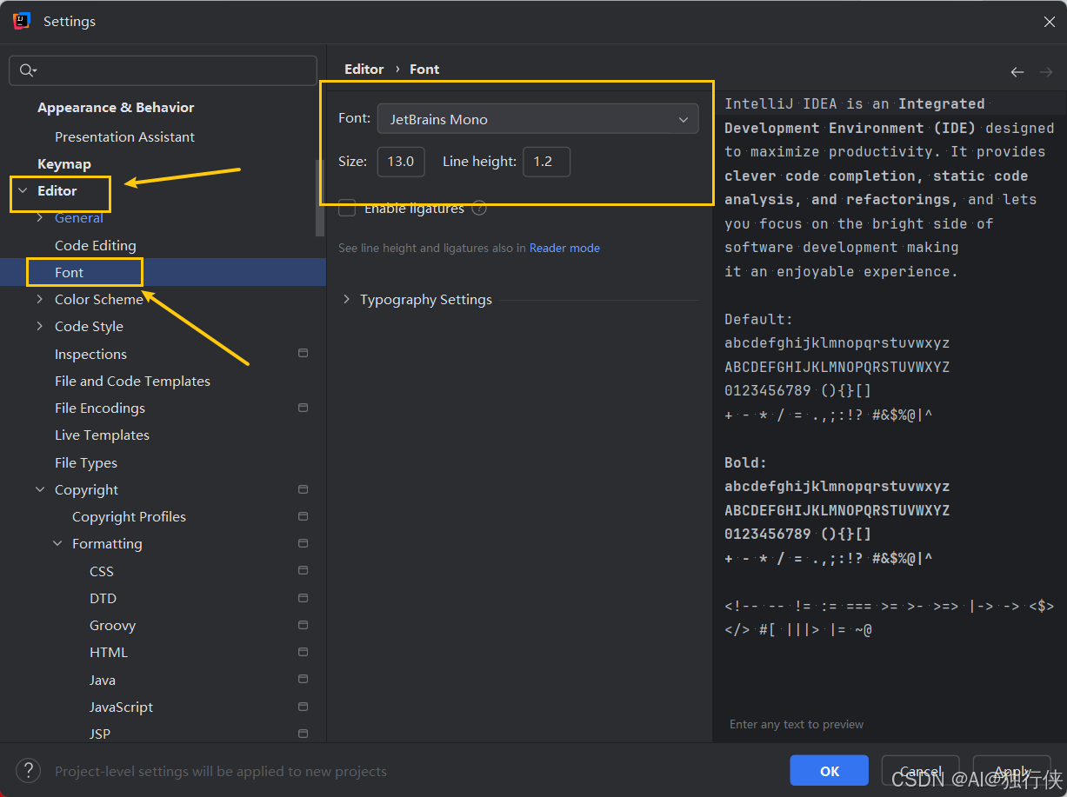Go forward using the right arrow icon

tap(1045, 71)
